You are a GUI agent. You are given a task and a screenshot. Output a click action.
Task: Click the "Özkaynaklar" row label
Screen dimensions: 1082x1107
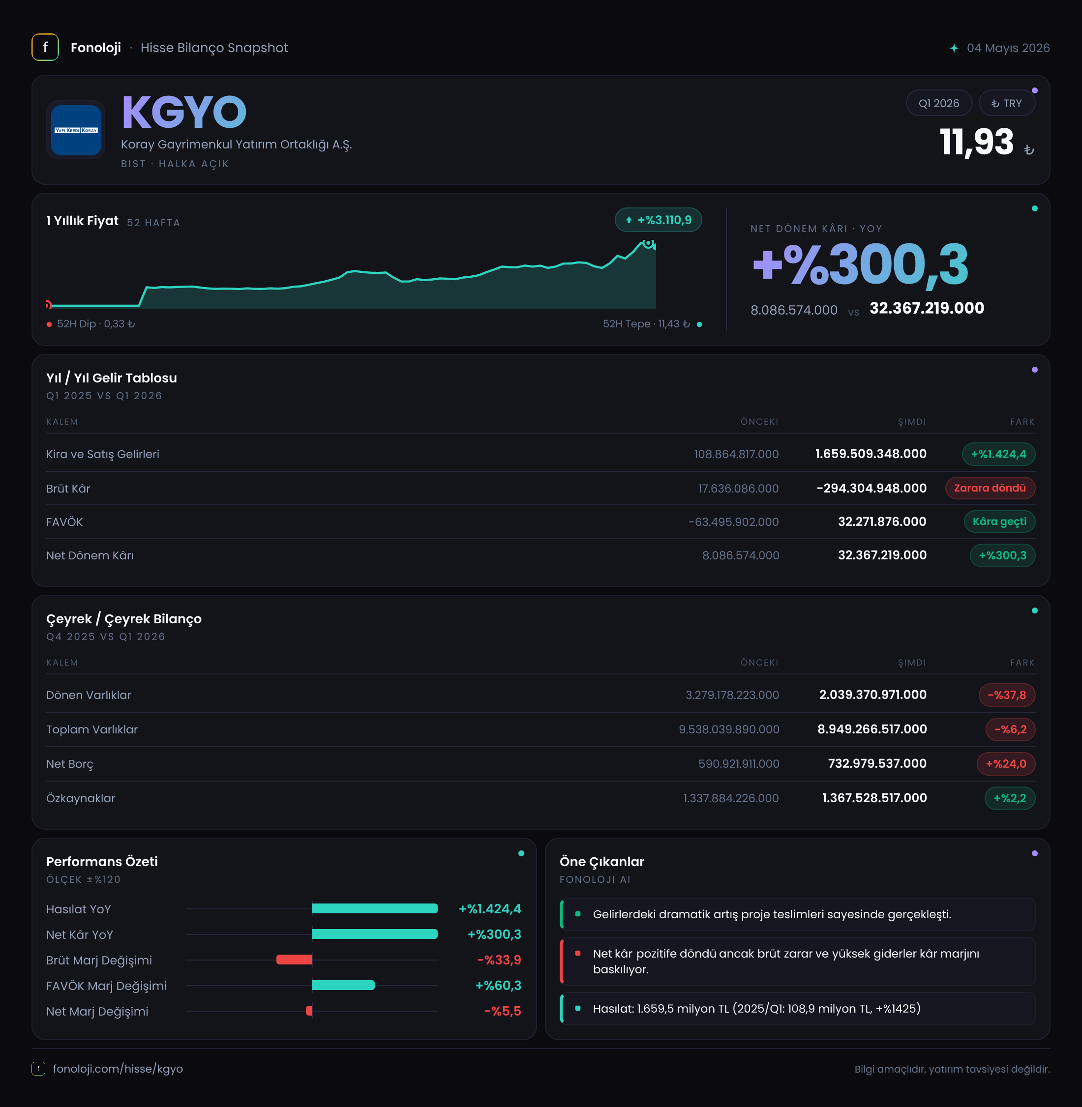[81, 798]
